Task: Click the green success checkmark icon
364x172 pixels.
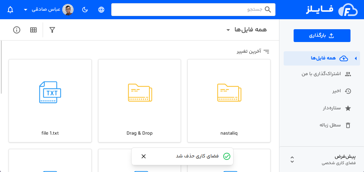Action: (x=226, y=156)
